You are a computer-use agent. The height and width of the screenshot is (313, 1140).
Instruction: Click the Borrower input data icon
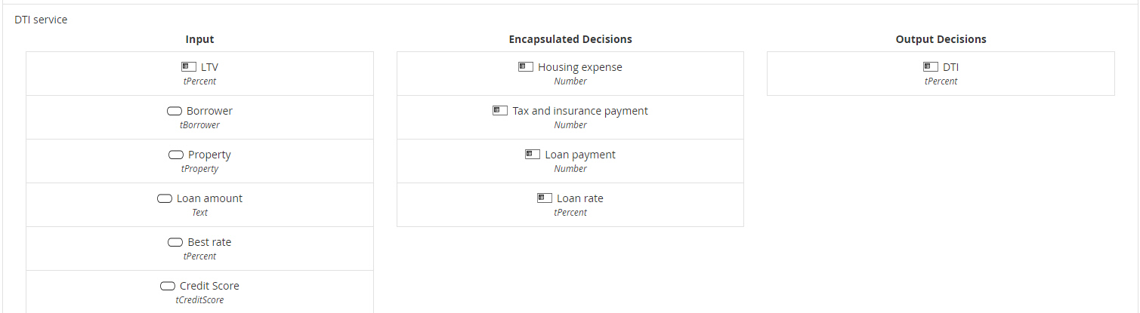[175, 111]
